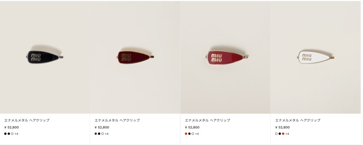Select white swatch under the white clip
The width and height of the screenshot is (363, 145).
tap(276, 134)
